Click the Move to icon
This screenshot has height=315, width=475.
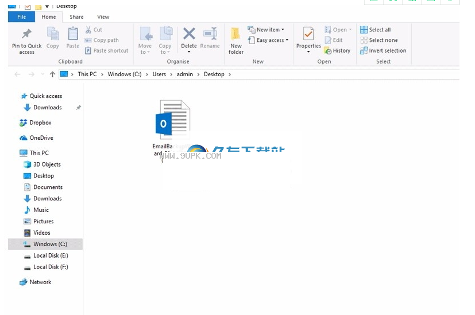(146, 34)
